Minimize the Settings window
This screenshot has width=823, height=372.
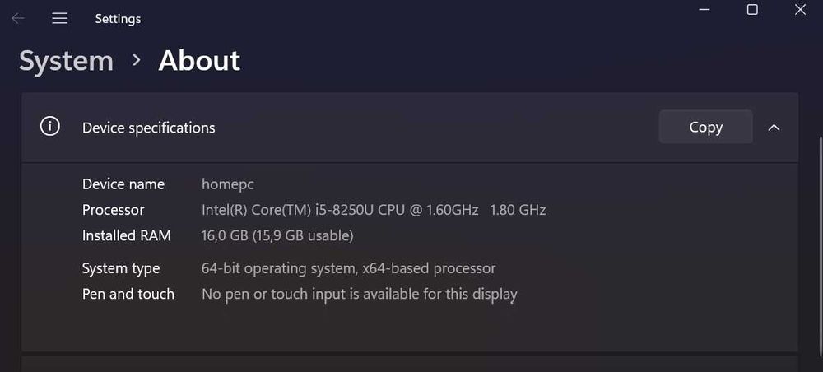pyautogui.click(x=704, y=10)
